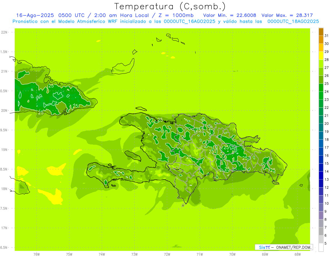Click the gray legend swatch between 6 and 7

pyautogui.click(x=321, y=231)
